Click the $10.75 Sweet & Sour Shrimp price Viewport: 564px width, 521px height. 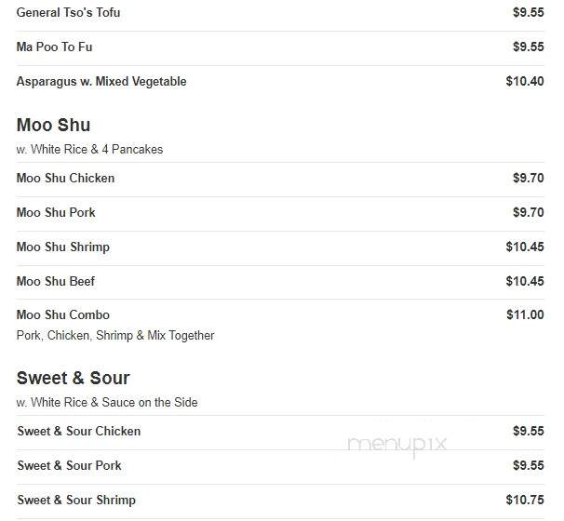pyautogui.click(x=525, y=500)
